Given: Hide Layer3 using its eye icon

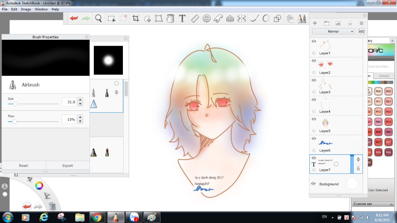Looking at the screenshot, I should click(314, 80).
